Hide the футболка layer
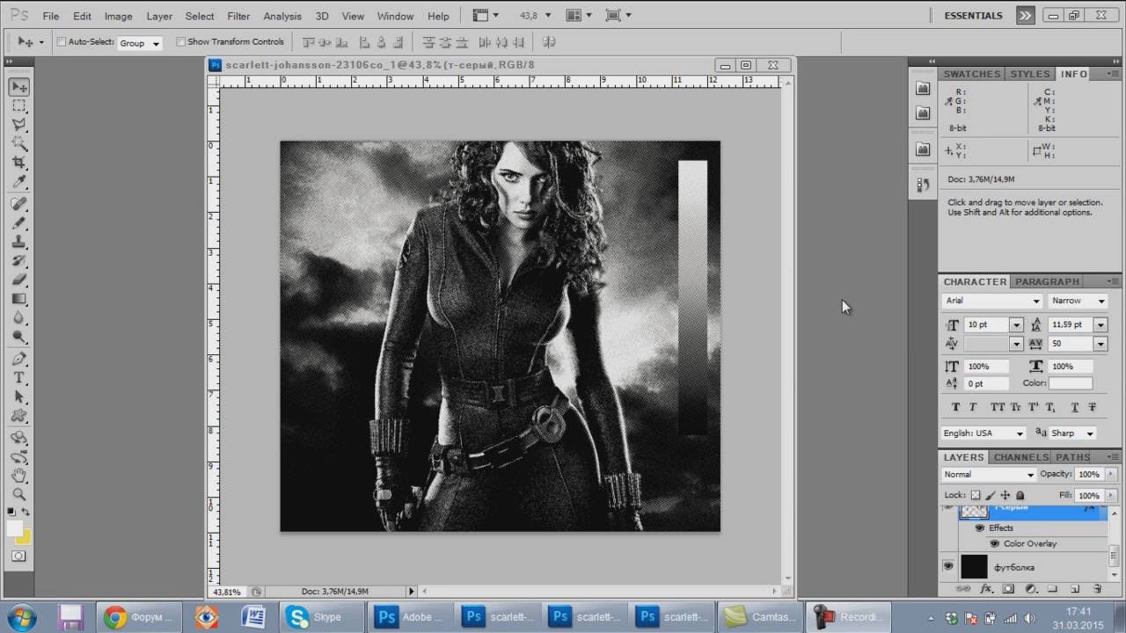This screenshot has height=633, width=1126. (947, 567)
